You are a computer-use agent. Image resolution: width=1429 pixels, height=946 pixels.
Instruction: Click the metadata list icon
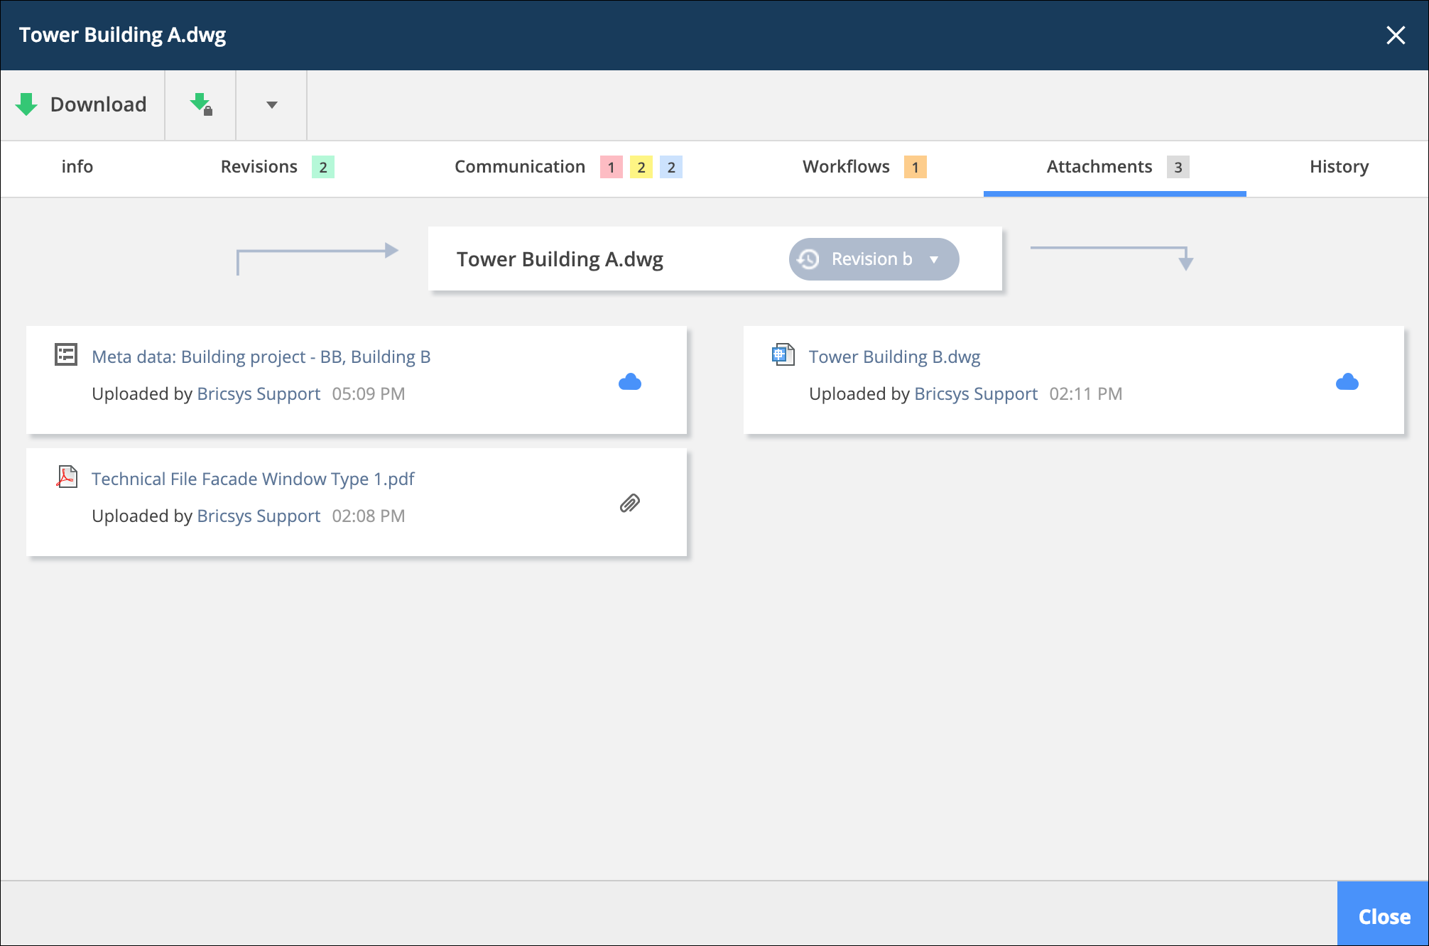click(66, 354)
